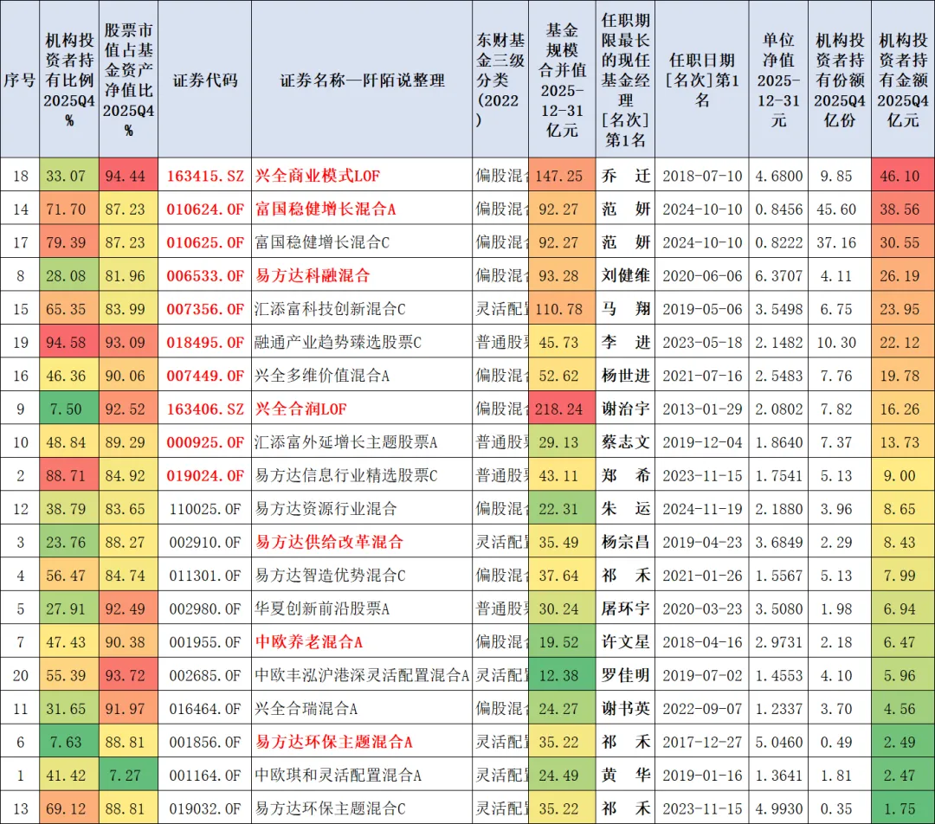Select fund 兴全合瑞混合A
Image resolution: width=935 pixels, height=824 pixels.
(306, 709)
